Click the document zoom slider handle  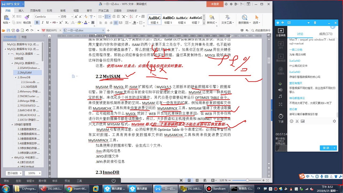tap(247, 180)
